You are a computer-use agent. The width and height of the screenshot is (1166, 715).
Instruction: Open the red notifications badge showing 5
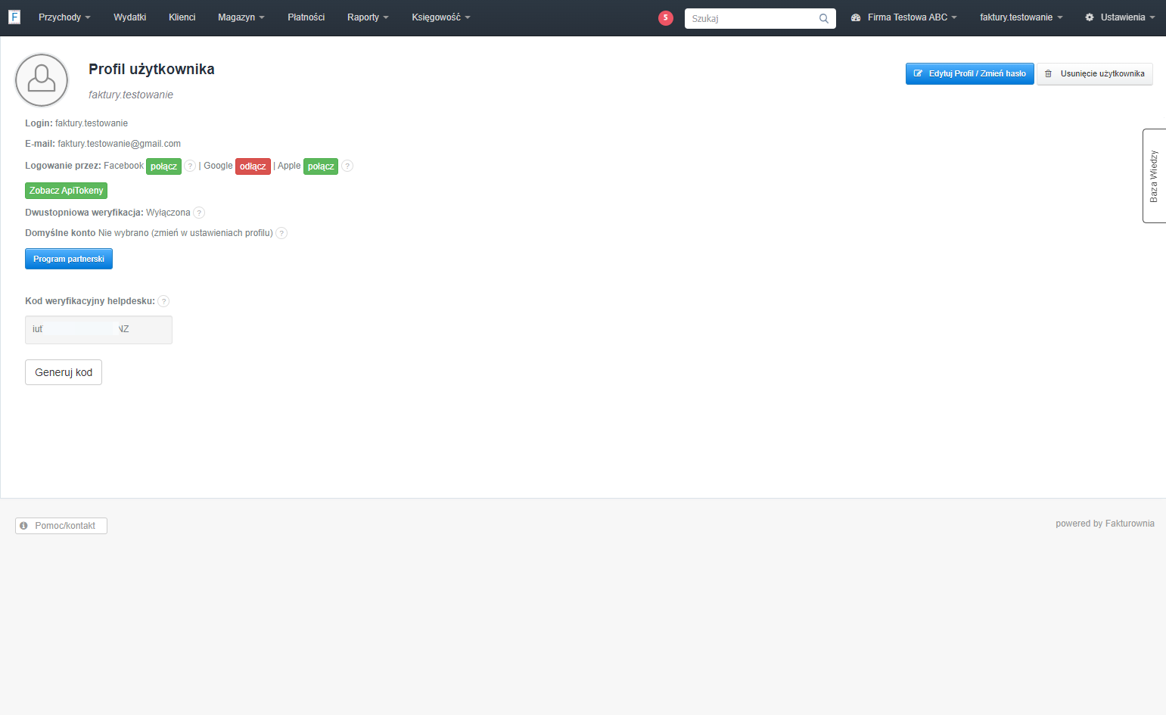pyautogui.click(x=666, y=18)
